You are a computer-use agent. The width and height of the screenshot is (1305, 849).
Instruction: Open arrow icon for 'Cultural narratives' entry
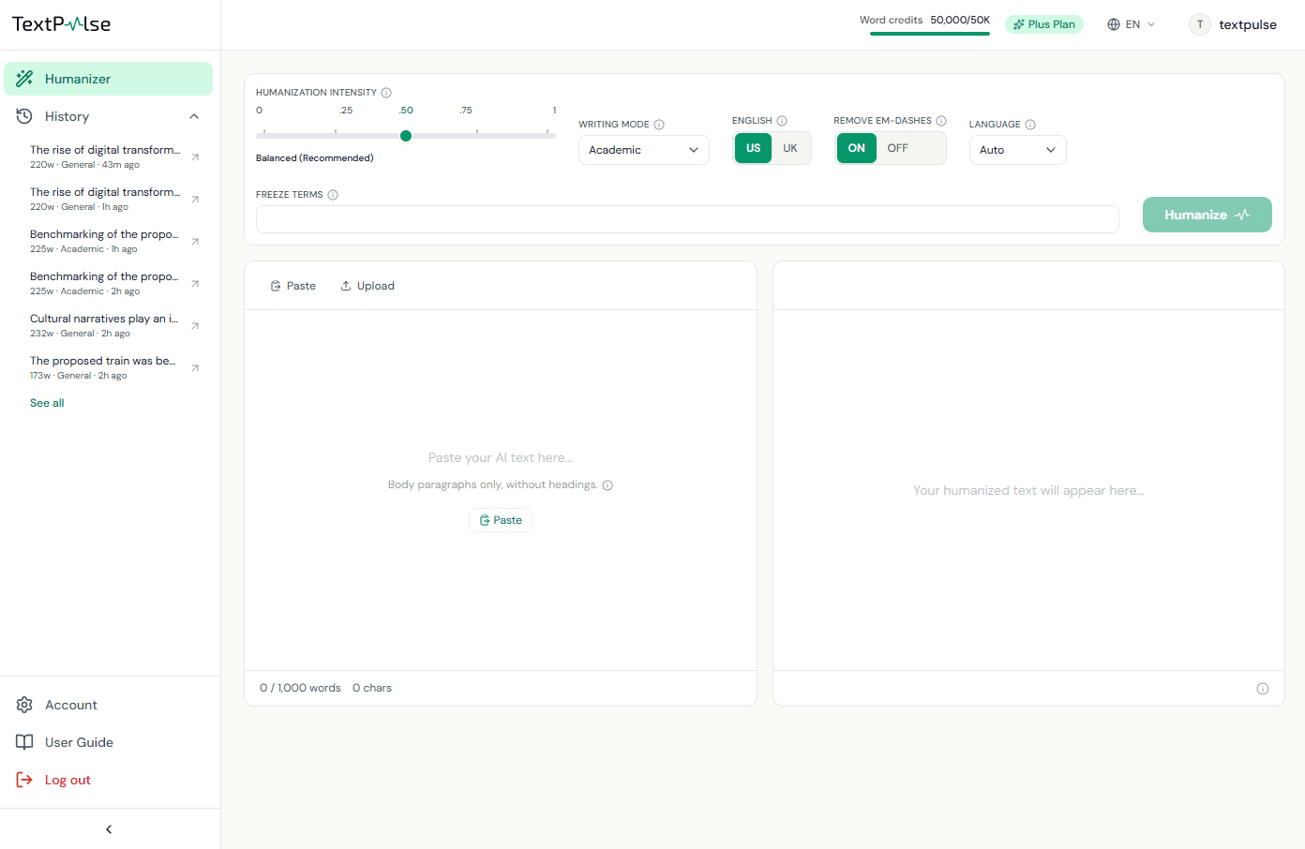click(195, 325)
